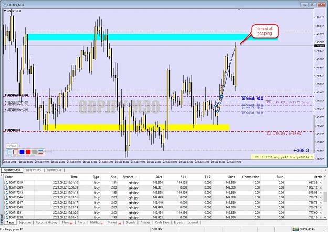Open the News tab

[67, 223]
